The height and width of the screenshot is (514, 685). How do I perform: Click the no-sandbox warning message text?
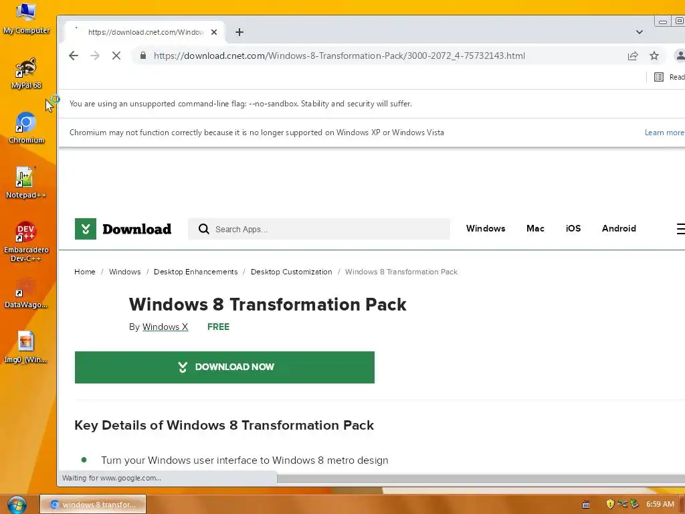coord(240,104)
